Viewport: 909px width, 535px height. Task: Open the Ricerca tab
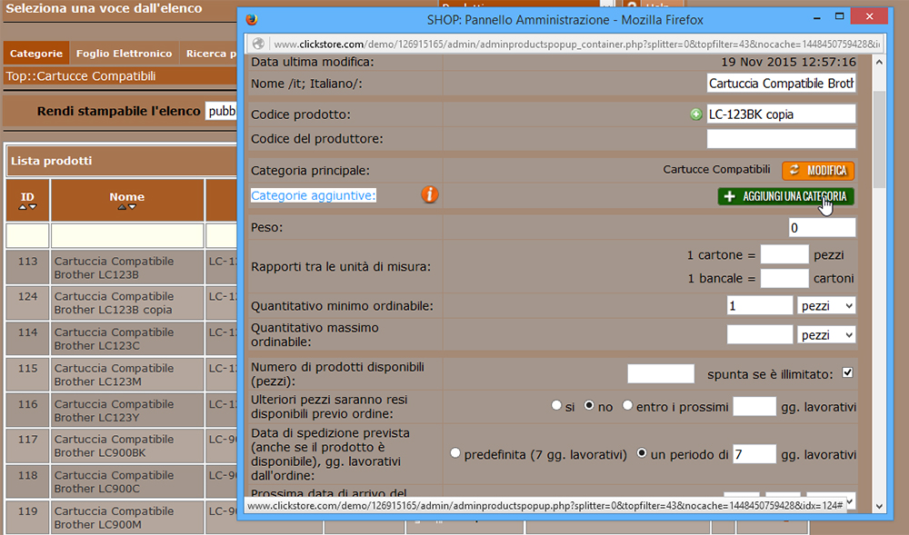(x=209, y=54)
